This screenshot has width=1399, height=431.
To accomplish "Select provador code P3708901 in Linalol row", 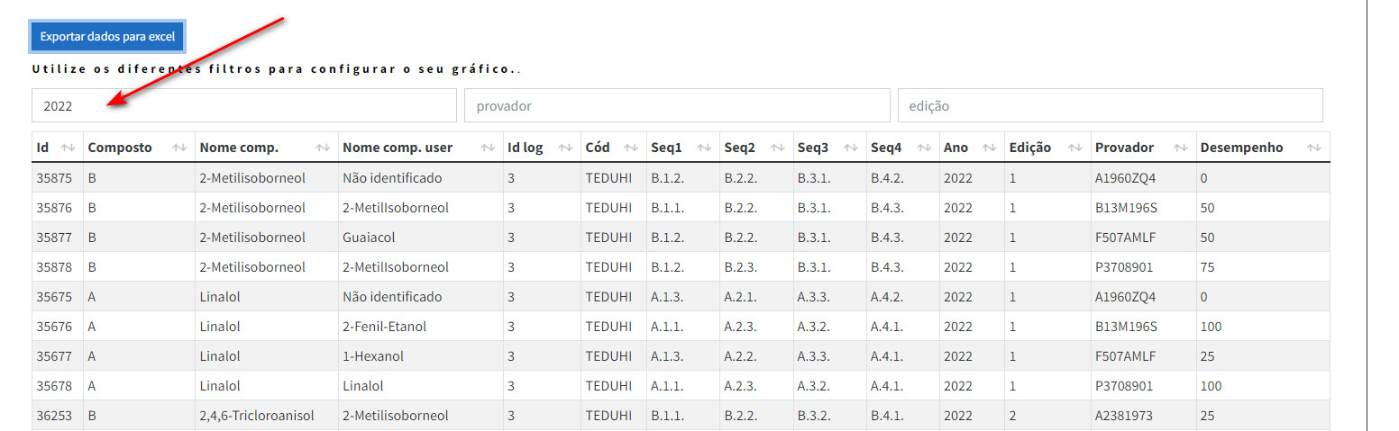I will (x=1123, y=386).
